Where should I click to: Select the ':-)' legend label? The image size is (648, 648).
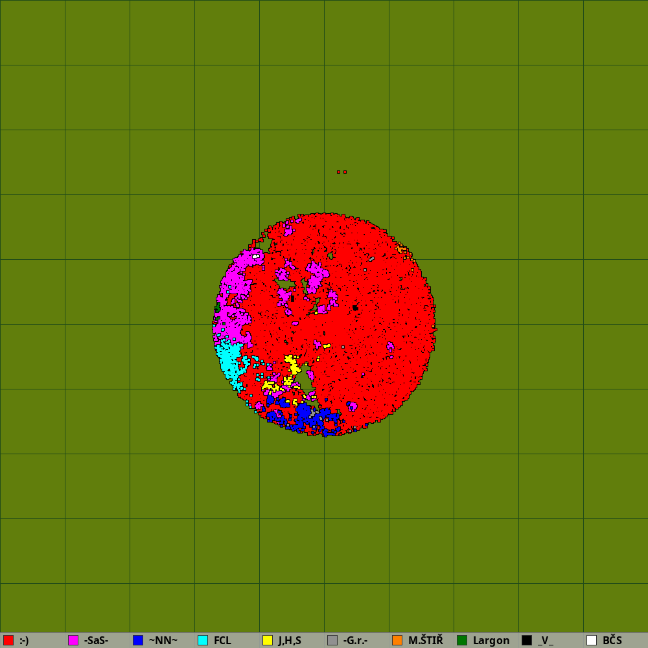(24, 641)
